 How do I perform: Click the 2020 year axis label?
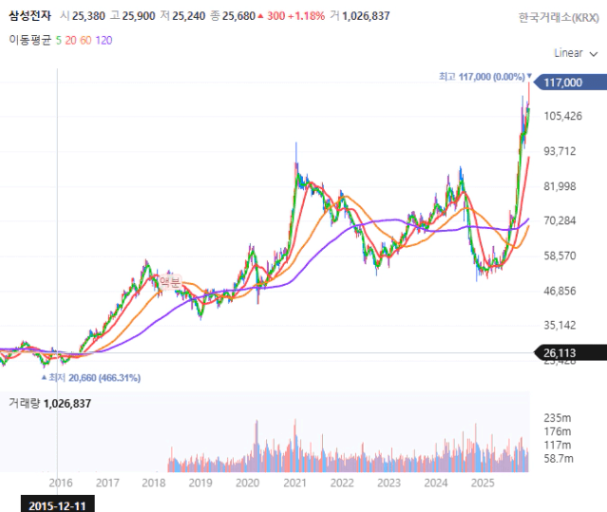coord(247,483)
